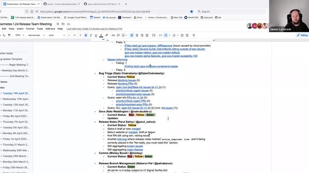This screenshot has height=173, width=309.
Task: Open the priority/critical-urgent issues link
Action: pyautogui.click(x=132, y=91)
